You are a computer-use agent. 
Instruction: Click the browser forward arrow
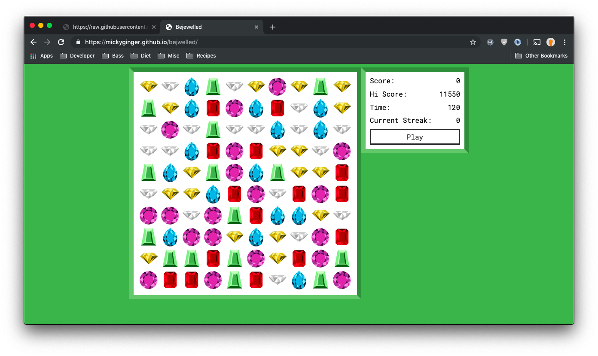(x=47, y=42)
